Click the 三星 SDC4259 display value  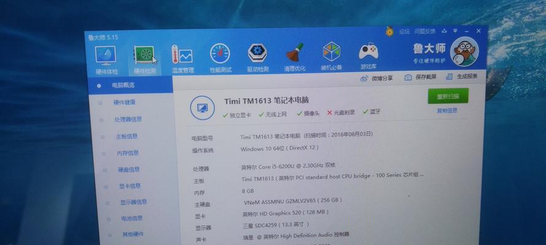(x=276, y=225)
